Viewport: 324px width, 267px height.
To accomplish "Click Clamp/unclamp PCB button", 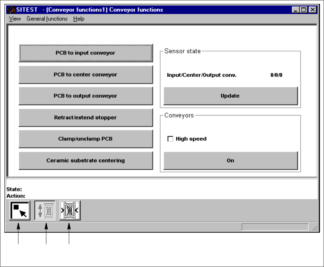I will (x=86, y=139).
